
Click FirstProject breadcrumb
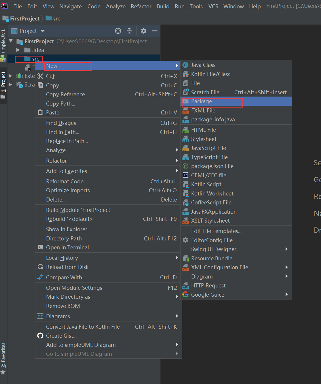[x=21, y=18]
